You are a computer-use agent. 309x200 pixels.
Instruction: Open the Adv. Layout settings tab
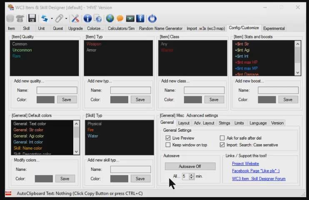(204, 123)
